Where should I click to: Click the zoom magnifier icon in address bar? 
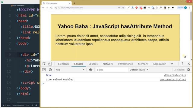pos(119,7)
